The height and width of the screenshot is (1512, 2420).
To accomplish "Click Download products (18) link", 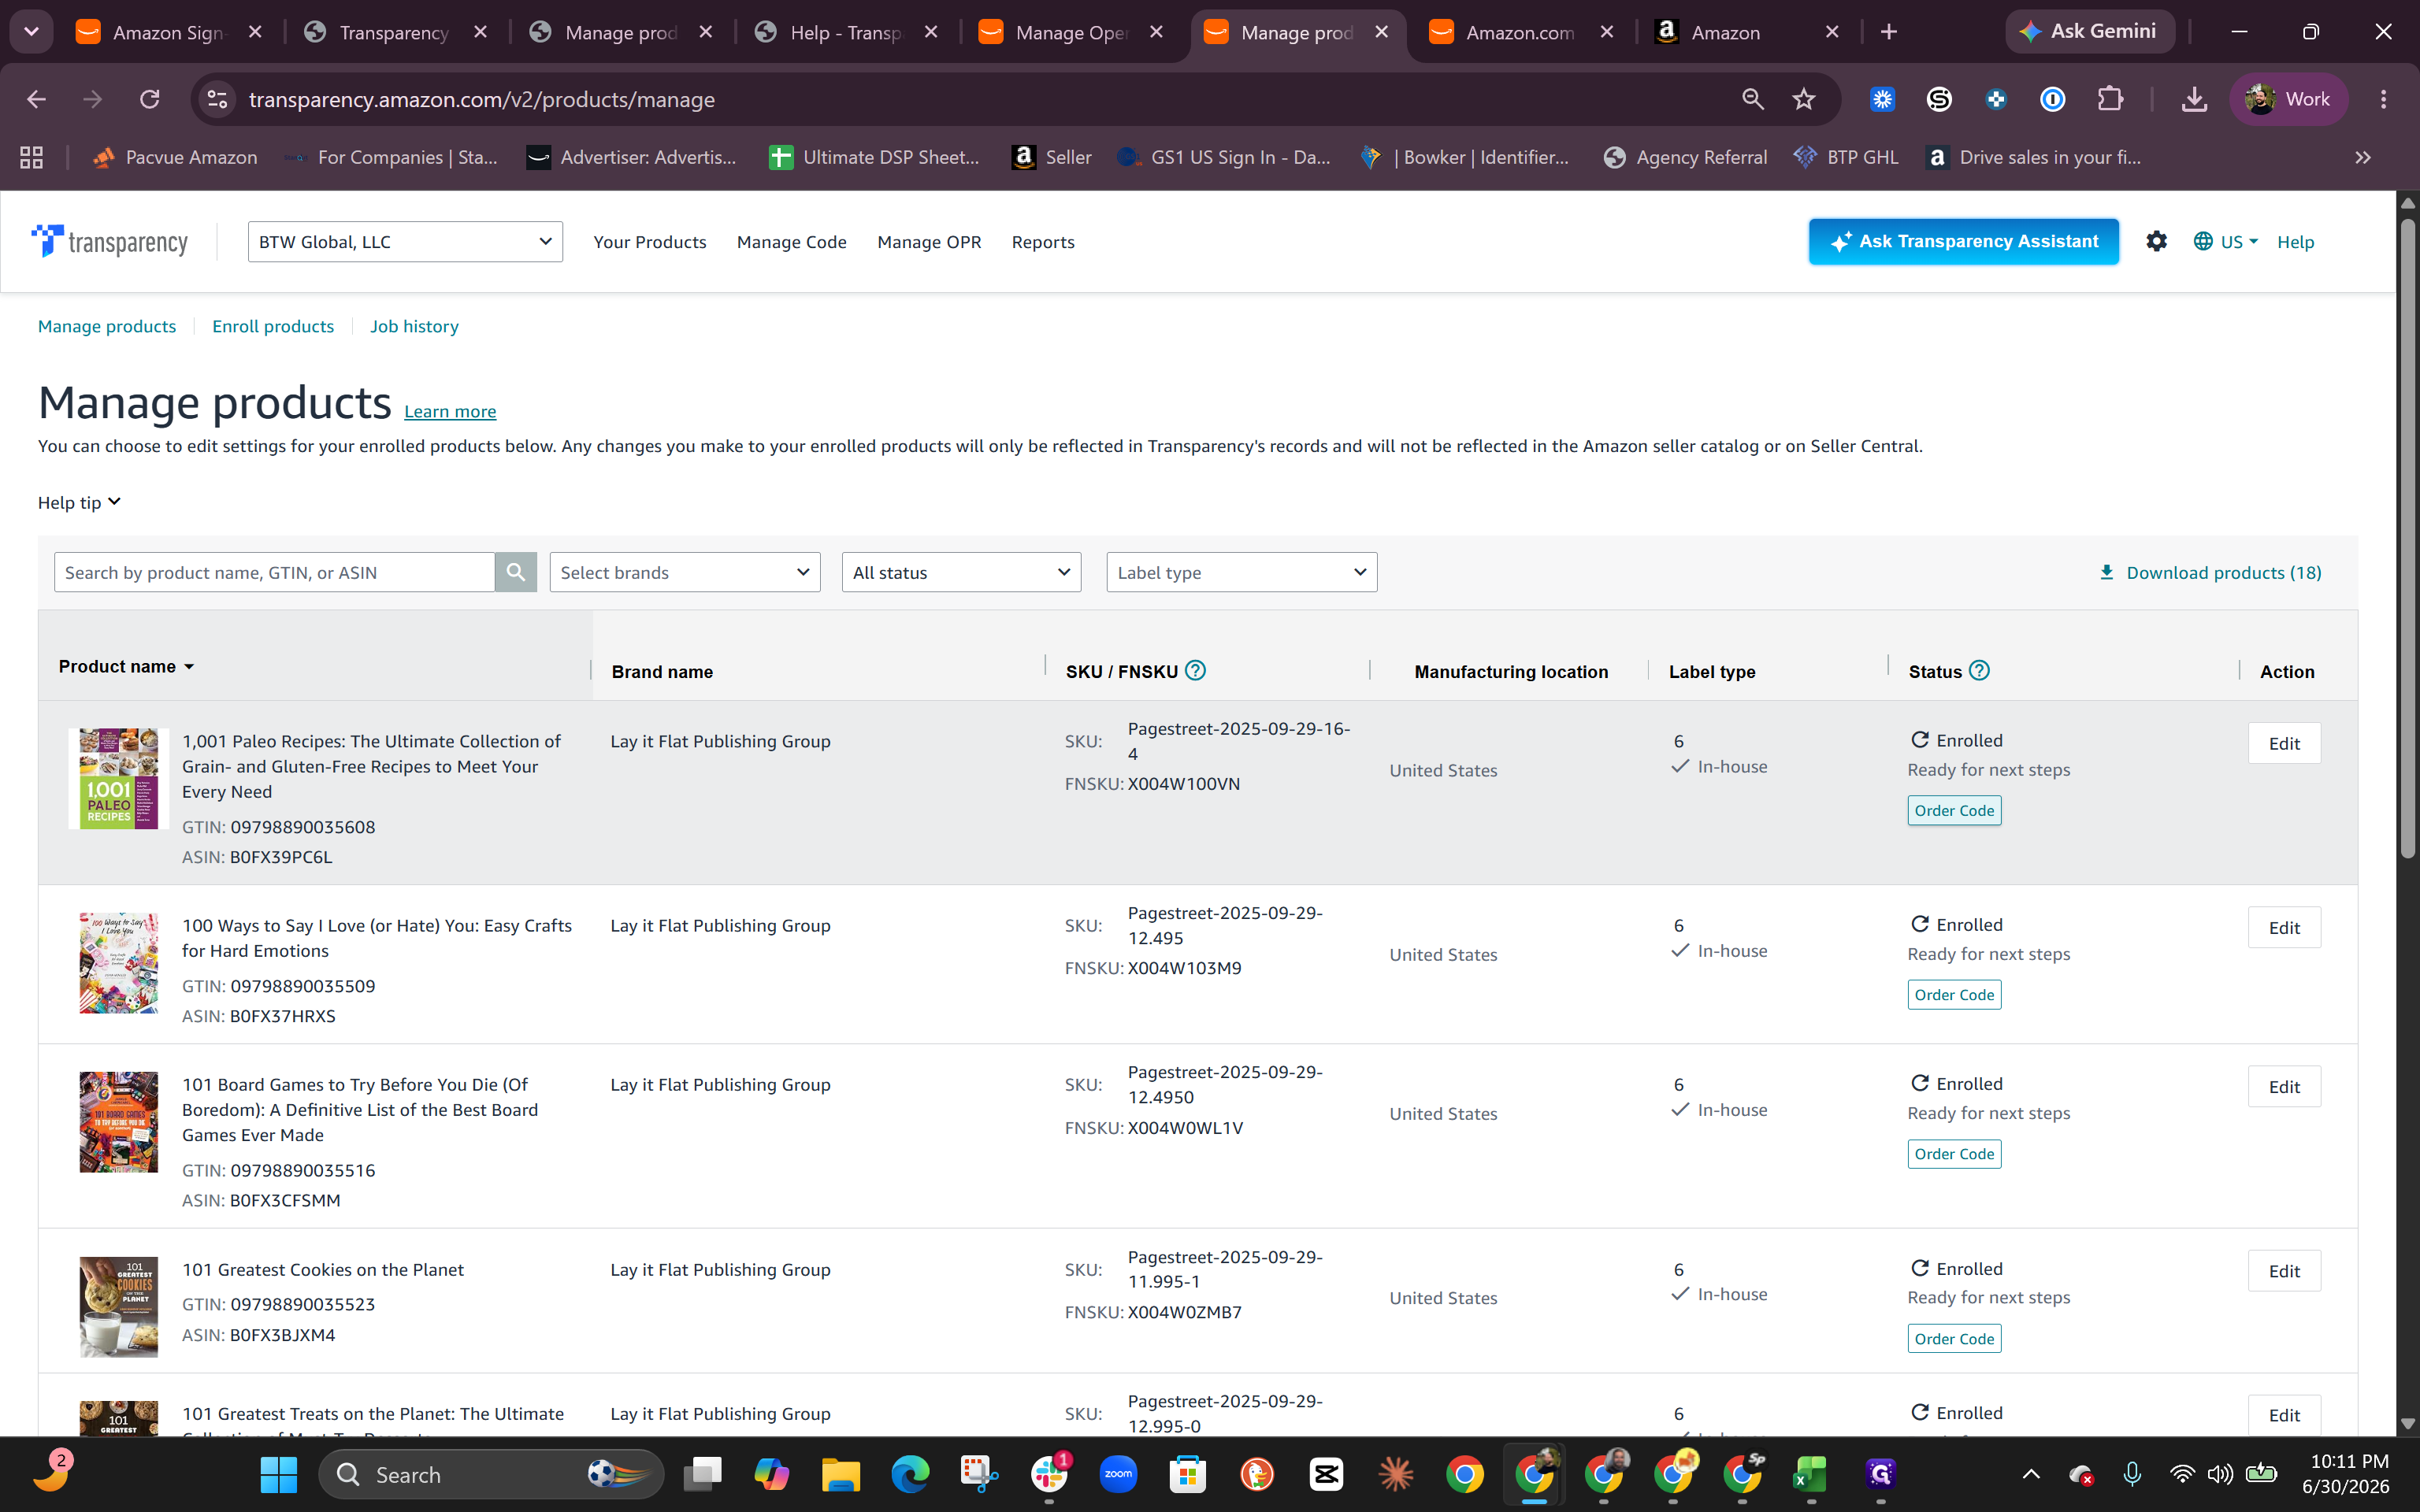I will tap(2210, 572).
